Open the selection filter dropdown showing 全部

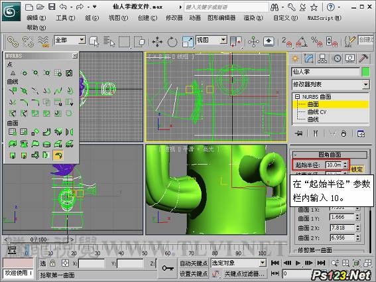point(70,40)
